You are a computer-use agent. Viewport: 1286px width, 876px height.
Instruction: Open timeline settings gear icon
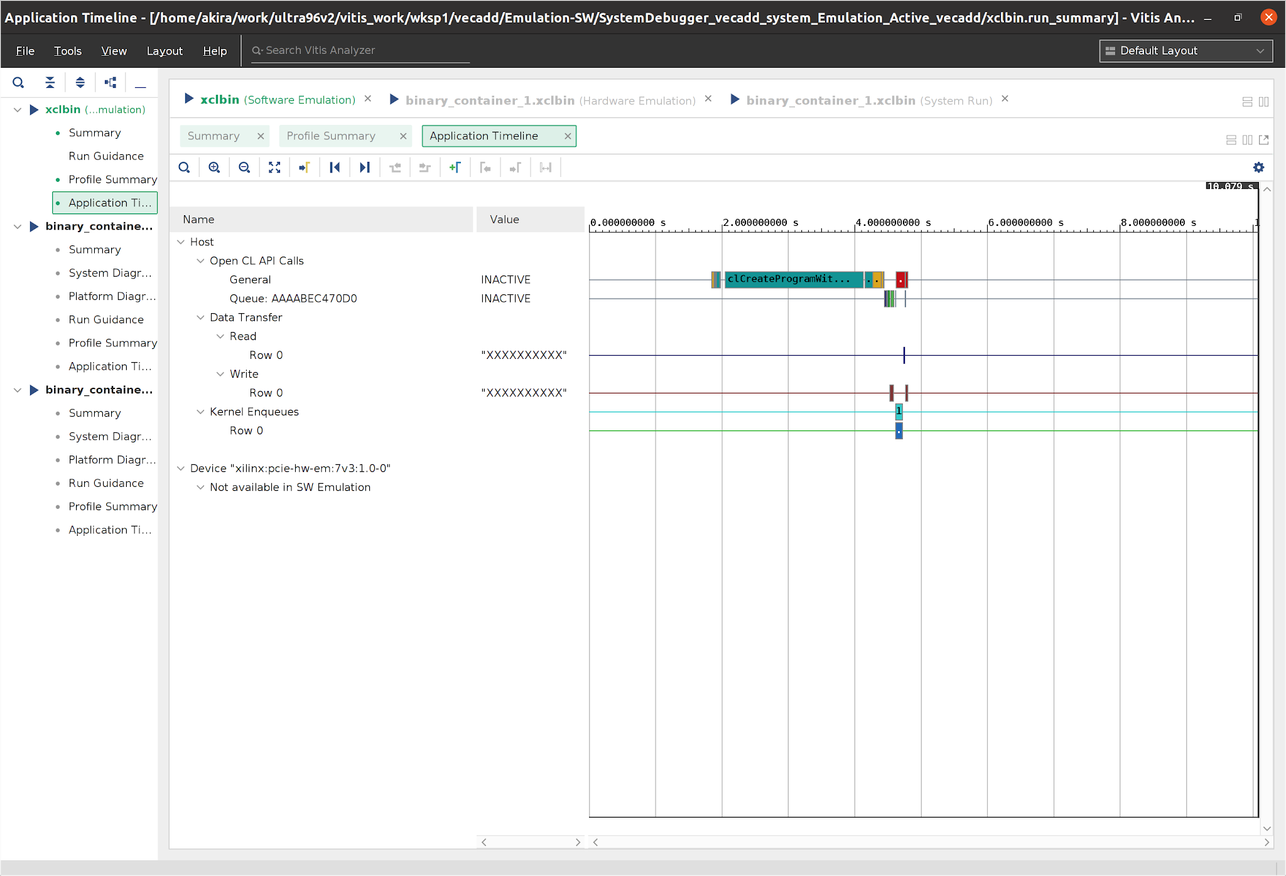[1258, 168]
